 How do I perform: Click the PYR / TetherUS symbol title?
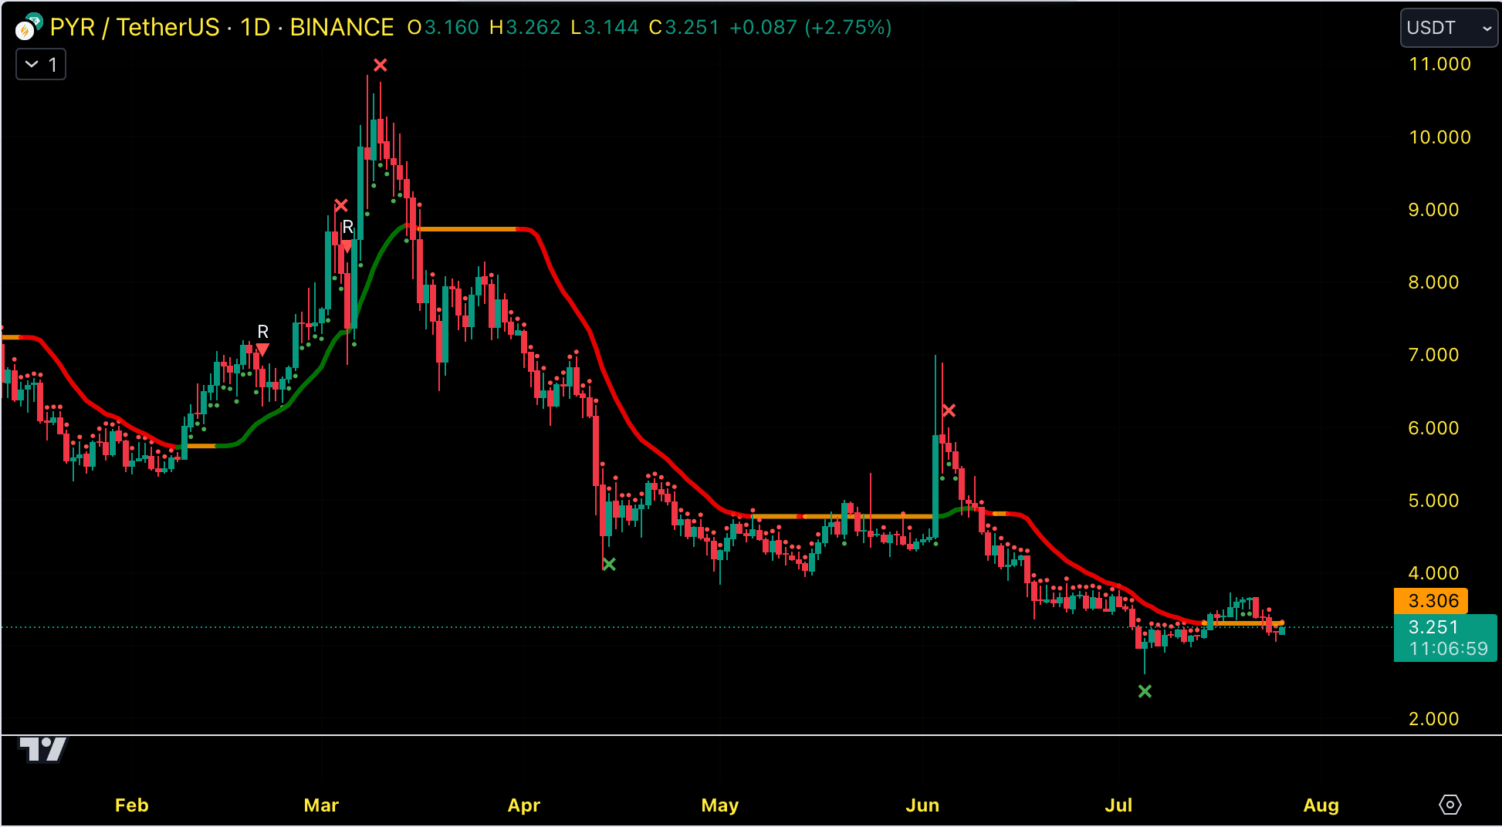135,28
